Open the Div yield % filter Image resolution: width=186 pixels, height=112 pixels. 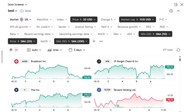[x=45, y=27]
